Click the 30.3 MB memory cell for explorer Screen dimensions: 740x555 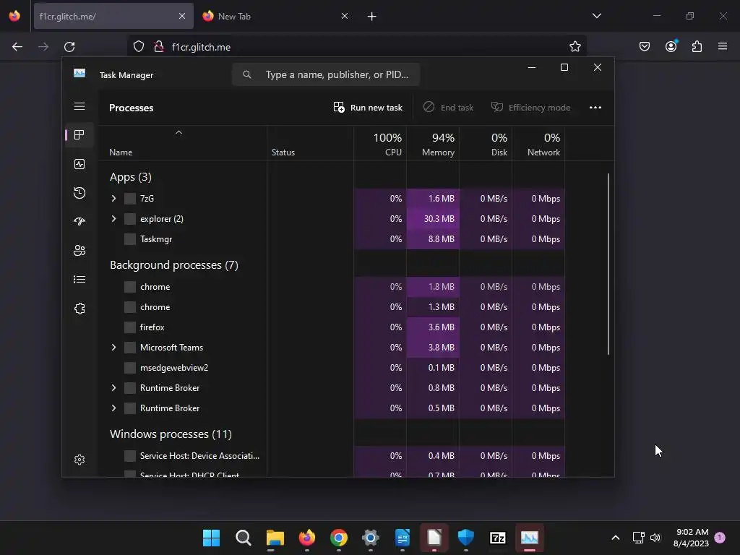click(434, 218)
